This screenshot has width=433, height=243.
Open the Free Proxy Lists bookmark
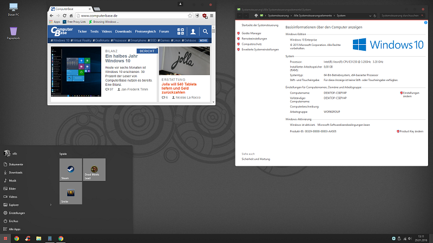coord(74,22)
